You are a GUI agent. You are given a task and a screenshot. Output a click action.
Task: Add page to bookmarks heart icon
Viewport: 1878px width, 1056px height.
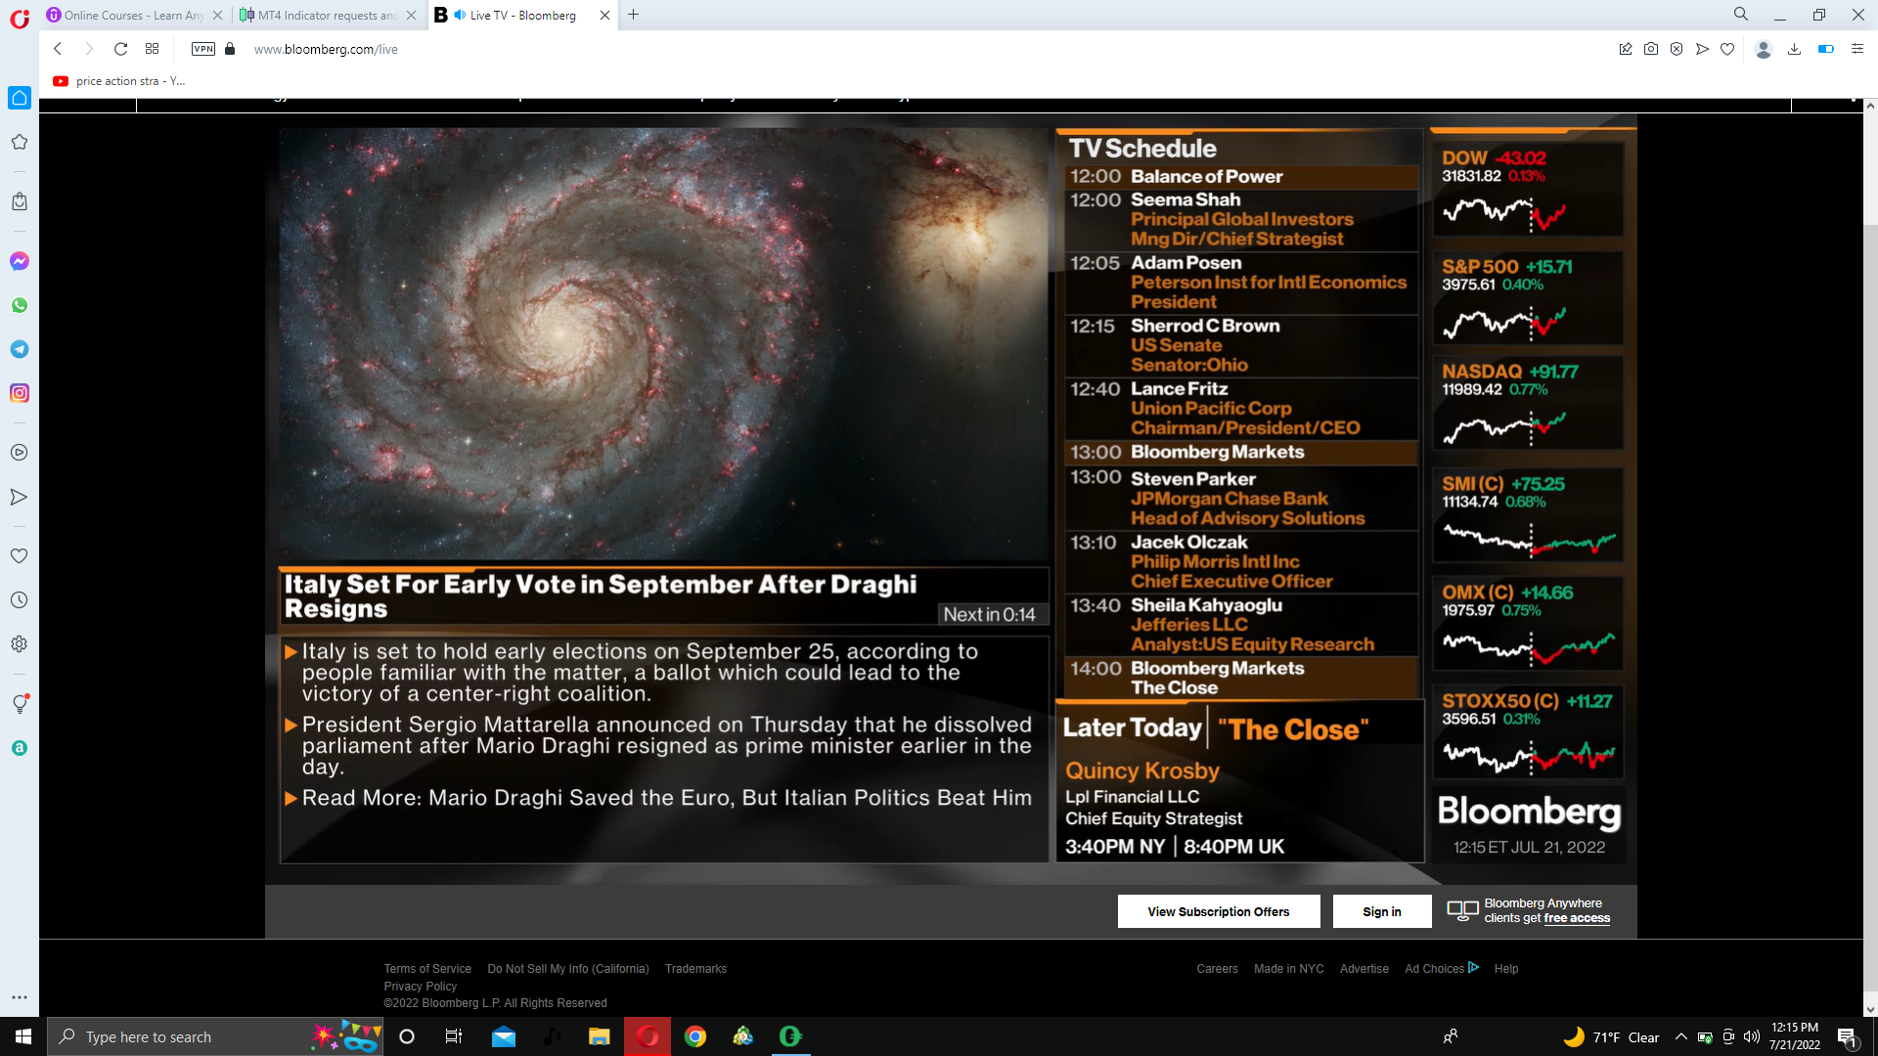[x=1727, y=49]
